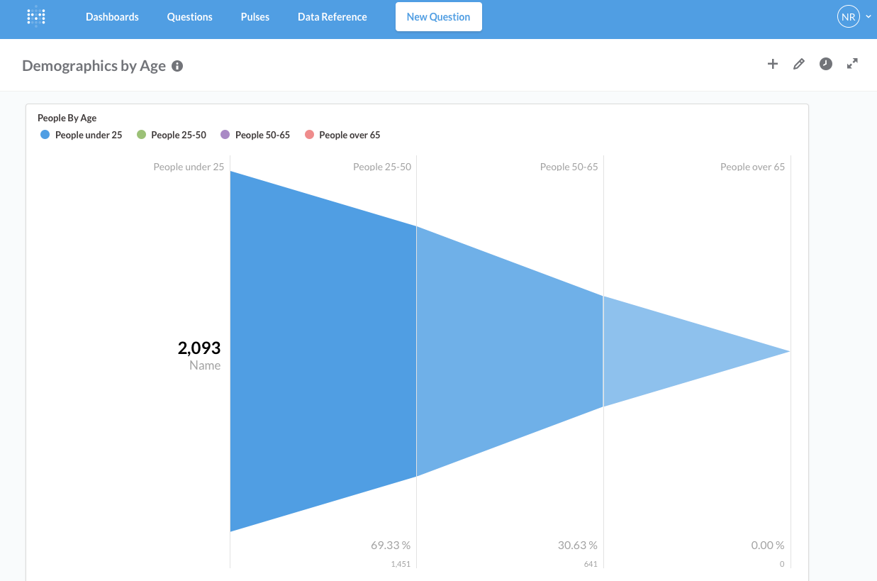Click the Demographics by Age title

pyautogui.click(x=94, y=66)
